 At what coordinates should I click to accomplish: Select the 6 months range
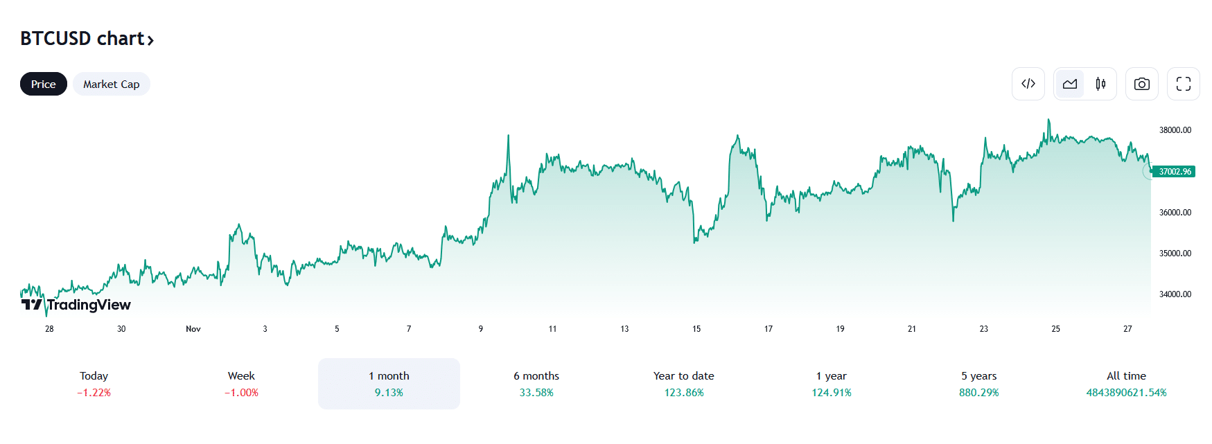tap(536, 384)
